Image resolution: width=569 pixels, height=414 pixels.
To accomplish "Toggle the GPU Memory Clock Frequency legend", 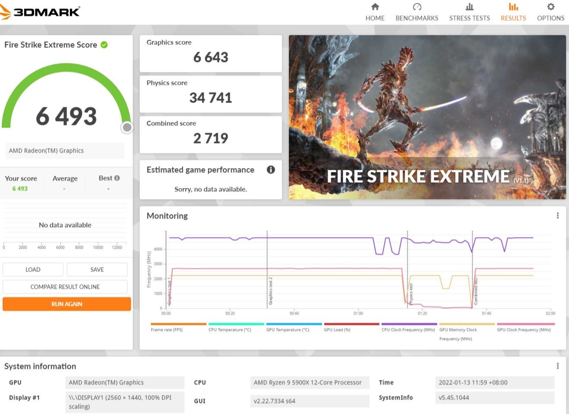I will (x=467, y=332).
